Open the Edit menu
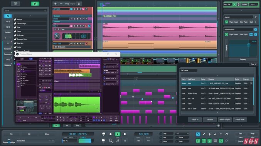The width and height of the screenshot is (261, 146). click(29, 134)
